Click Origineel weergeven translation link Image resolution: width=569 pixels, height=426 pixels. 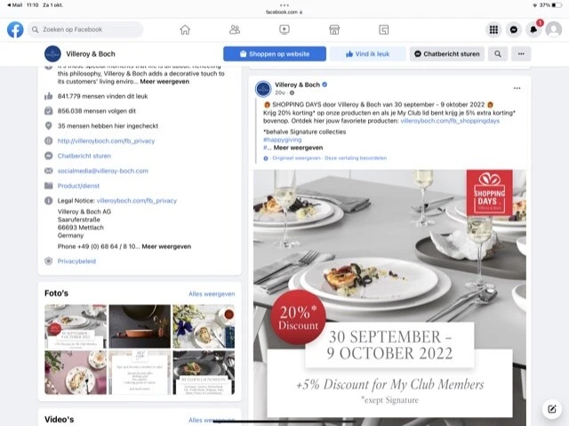point(296,157)
